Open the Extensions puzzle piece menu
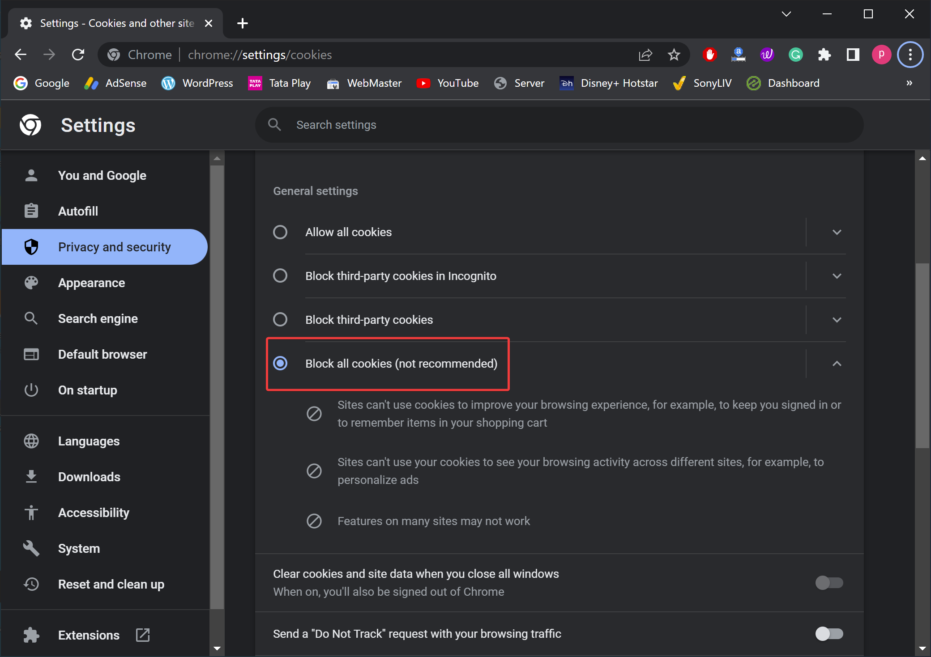This screenshot has height=657, width=931. (x=824, y=55)
